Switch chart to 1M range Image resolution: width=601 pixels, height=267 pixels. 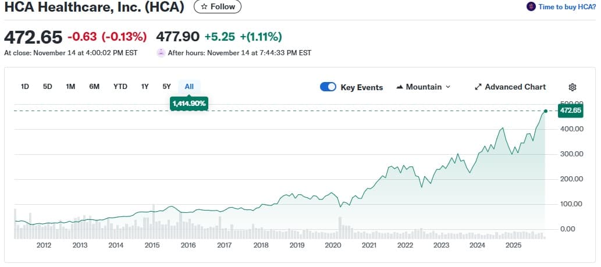point(70,87)
